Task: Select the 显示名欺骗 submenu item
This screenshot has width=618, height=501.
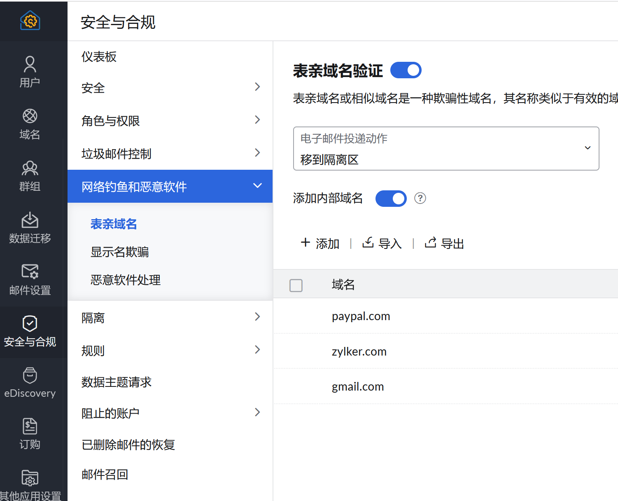Action: coord(120,252)
